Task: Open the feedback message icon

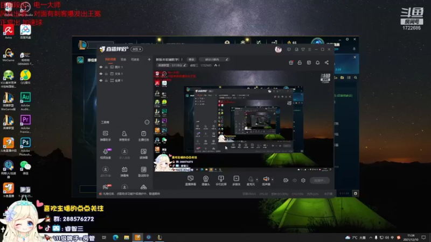Action: (x=289, y=49)
